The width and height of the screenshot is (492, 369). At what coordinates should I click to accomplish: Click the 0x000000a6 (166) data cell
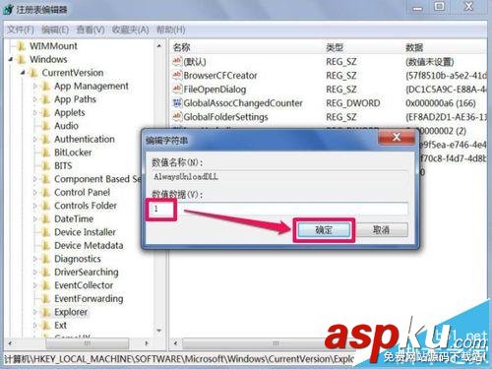[x=441, y=103]
